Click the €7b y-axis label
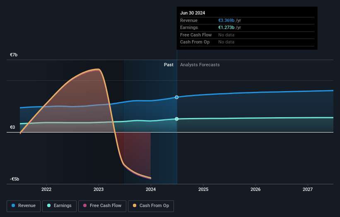This screenshot has width=340, height=217. pyautogui.click(x=14, y=55)
